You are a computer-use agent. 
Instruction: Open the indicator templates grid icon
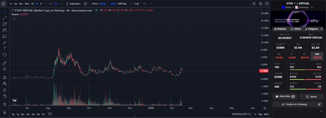click(x=86, y=4)
